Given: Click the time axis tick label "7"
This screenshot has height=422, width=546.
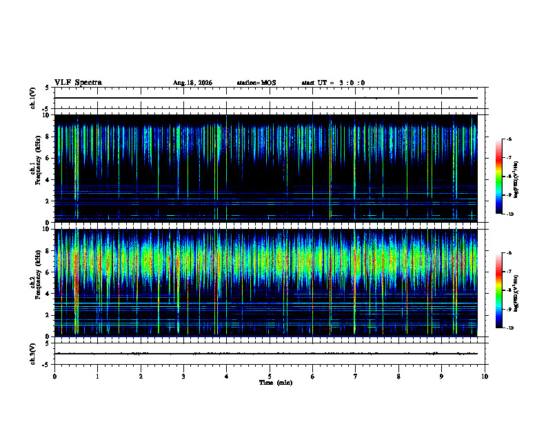Looking at the screenshot, I should (x=356, y=376).
